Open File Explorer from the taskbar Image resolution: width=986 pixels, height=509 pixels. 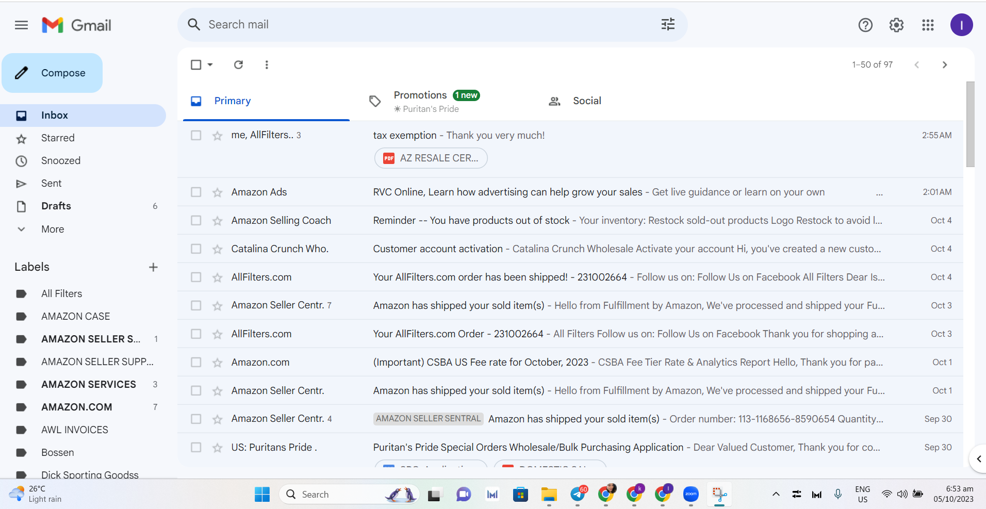(549, 494)
